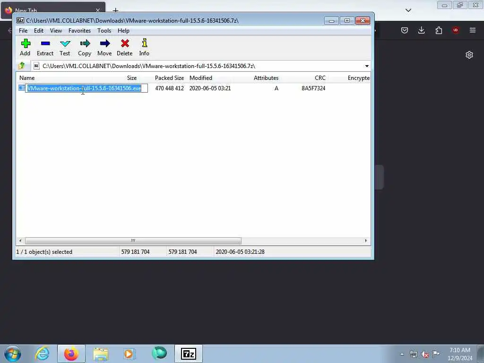Open Windows Media Player taskbar icon
The height and width of the screenshot is (363, 484).
tap(129, 354)
